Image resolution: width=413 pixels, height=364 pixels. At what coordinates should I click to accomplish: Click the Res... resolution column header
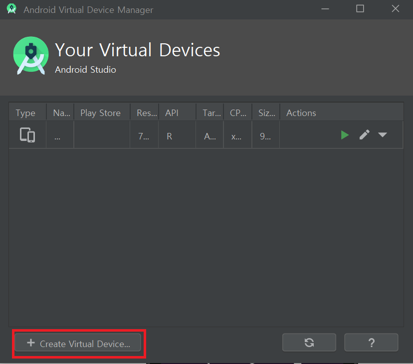click(145, 113)
